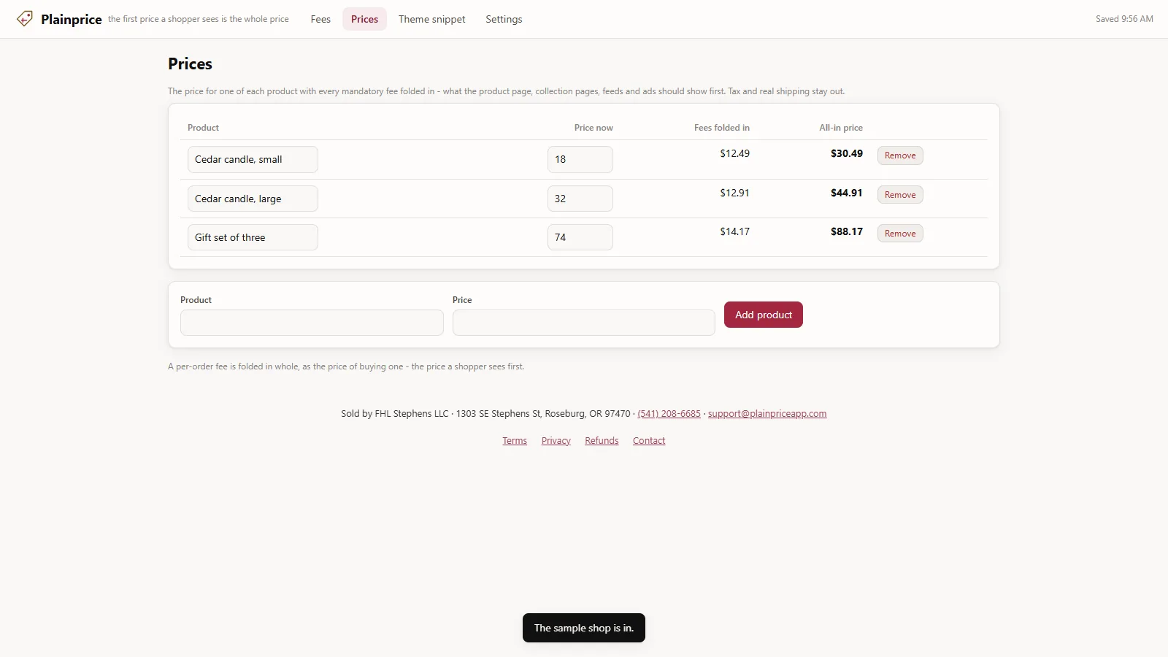Screen dimensions: 1168x657
Task: Click the Saved 9:56 AM status text
Action: click(1124, 19)
